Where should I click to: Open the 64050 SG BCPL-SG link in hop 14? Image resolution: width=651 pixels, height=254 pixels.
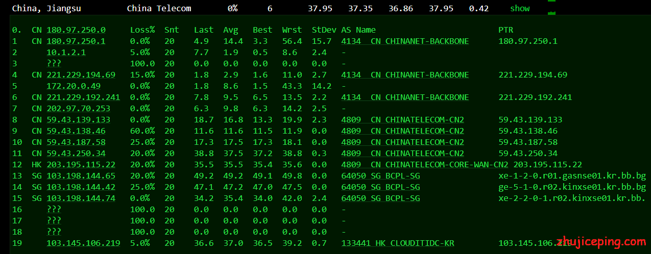[x=380, y=187]
